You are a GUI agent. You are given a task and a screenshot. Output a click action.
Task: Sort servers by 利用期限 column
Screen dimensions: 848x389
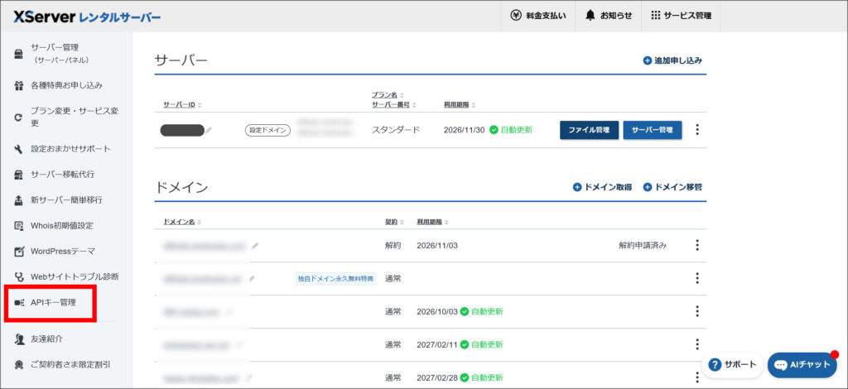pos(460,104)
